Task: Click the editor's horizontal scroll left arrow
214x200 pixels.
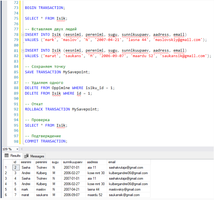Action: (21, 149)
